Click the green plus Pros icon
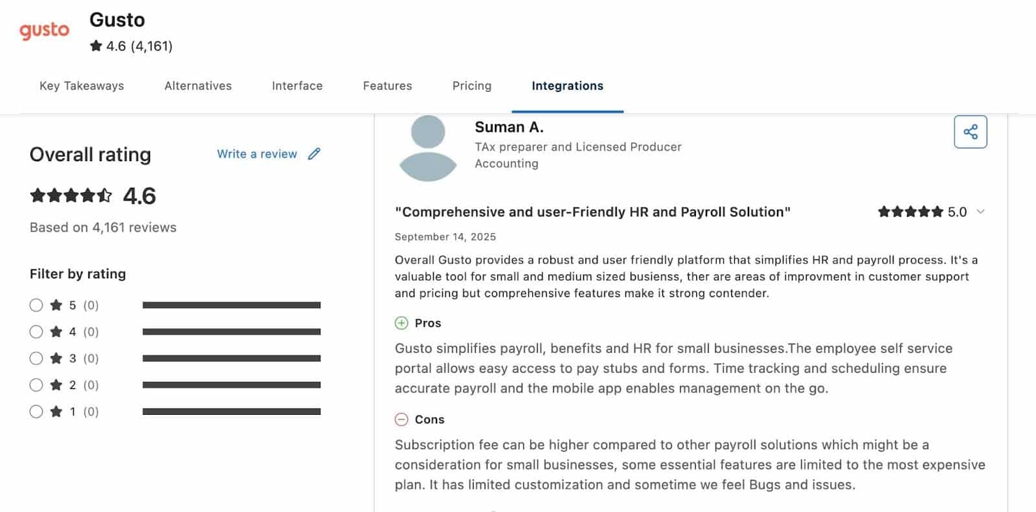This screenshot has width=1036, height=512. (x=401, y=323)
